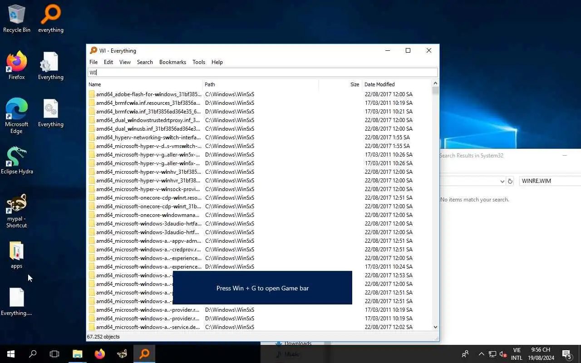Switch to the Mypal raccoon taskbar icon

(122, 354)
